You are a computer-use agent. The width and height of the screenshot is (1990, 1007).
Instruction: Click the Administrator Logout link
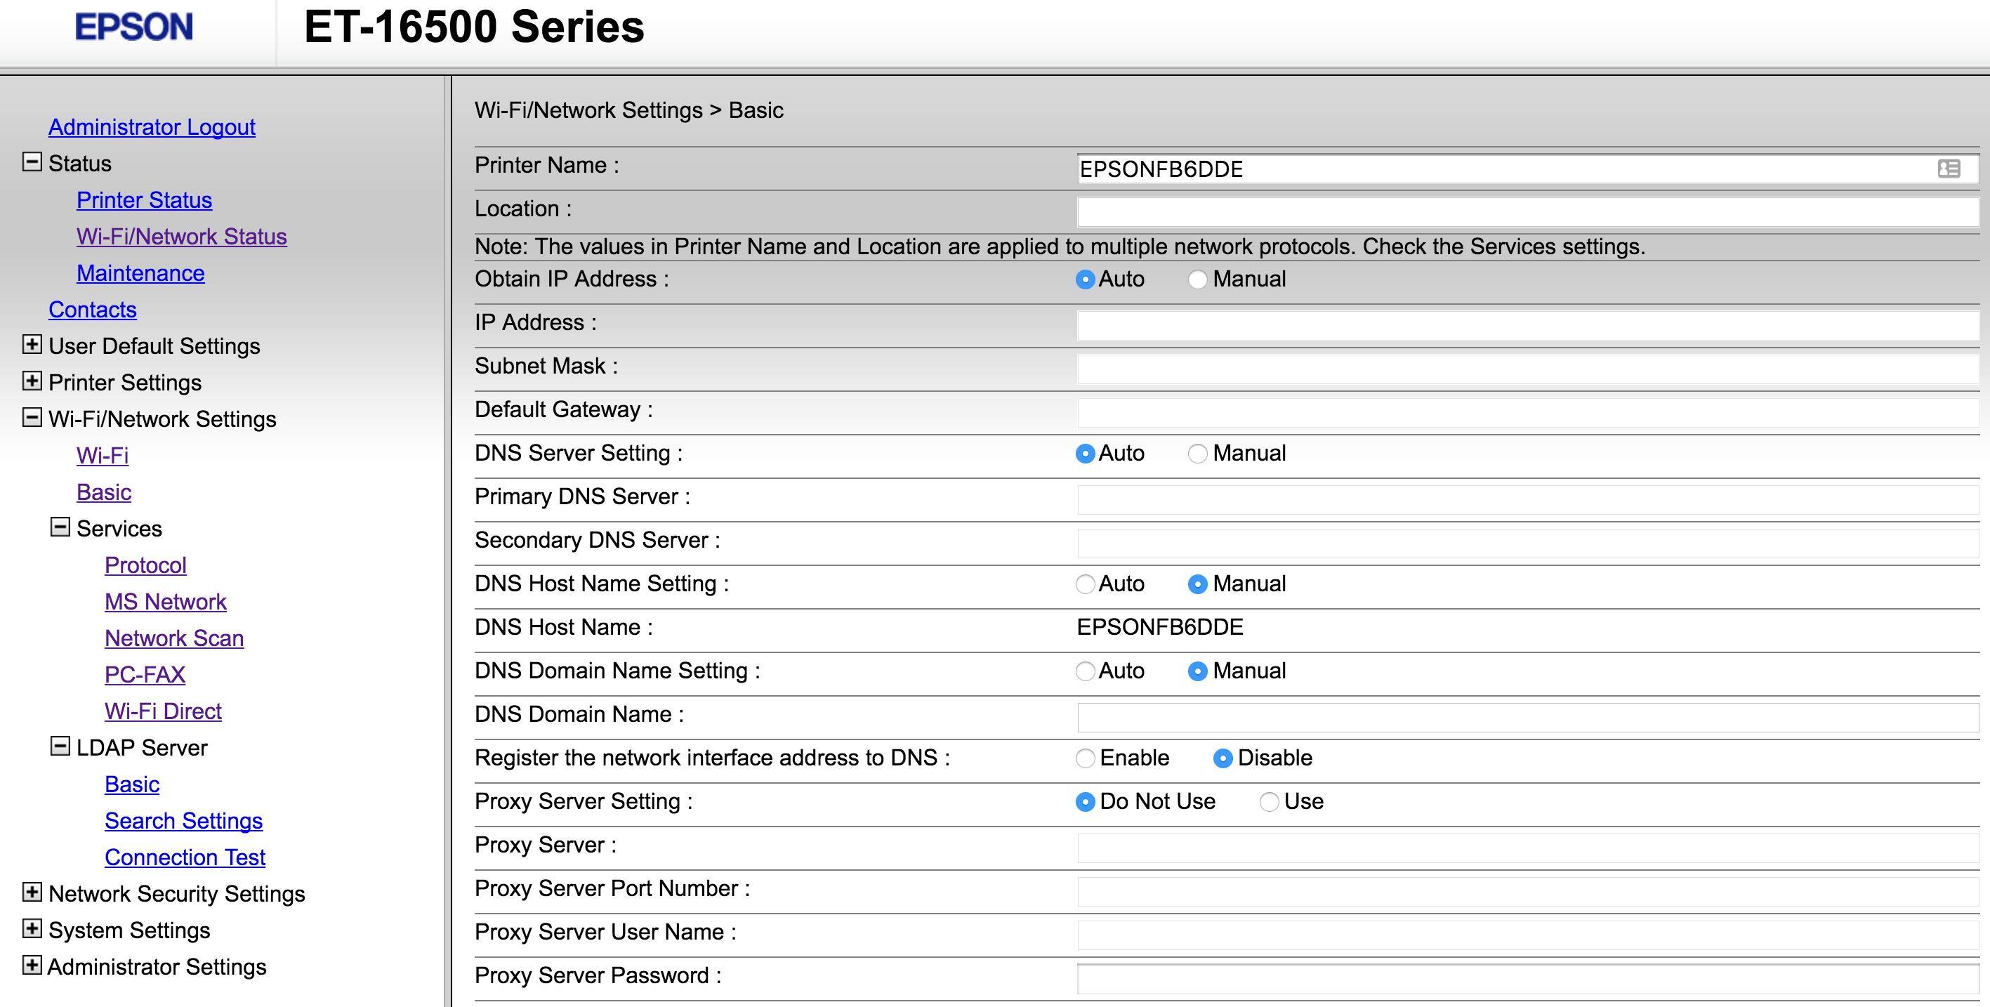[x=152, y=126]
